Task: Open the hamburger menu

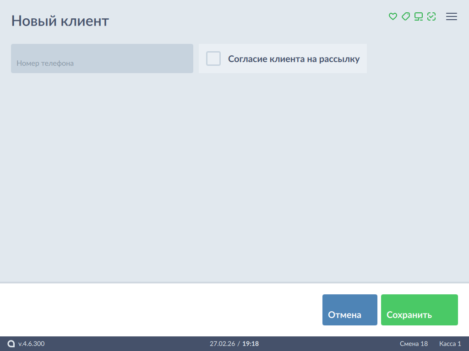Action: (x=452, y=16)
